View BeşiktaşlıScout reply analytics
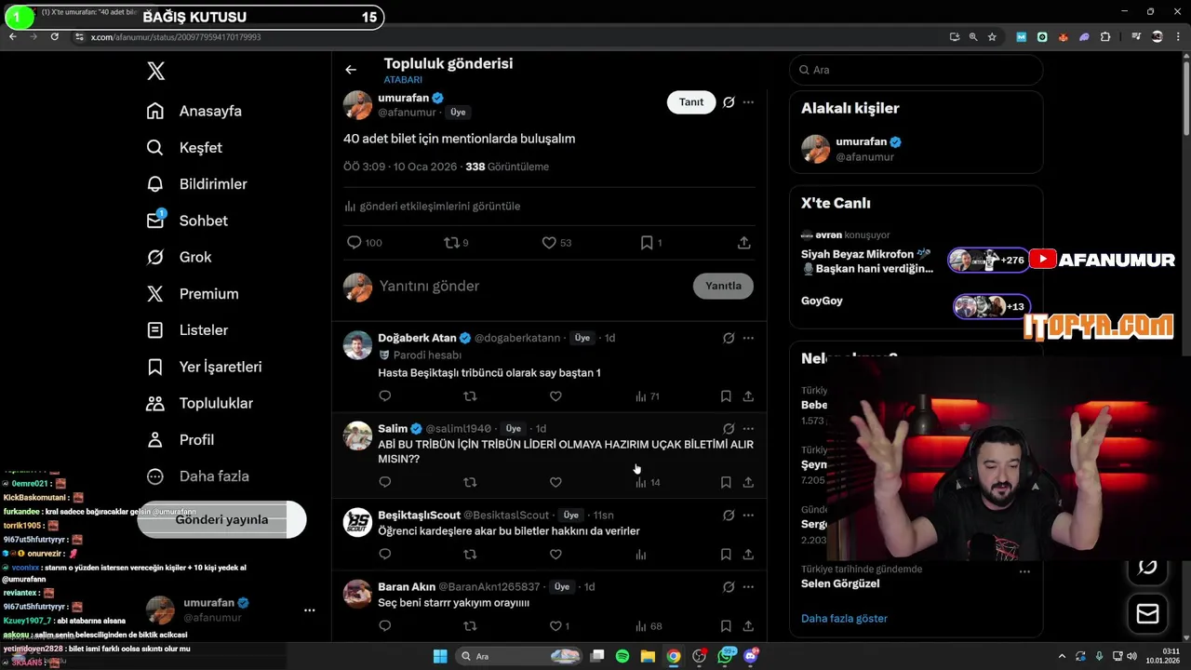This screenshot has width=1191, height=670. click(x=641, y=555)
